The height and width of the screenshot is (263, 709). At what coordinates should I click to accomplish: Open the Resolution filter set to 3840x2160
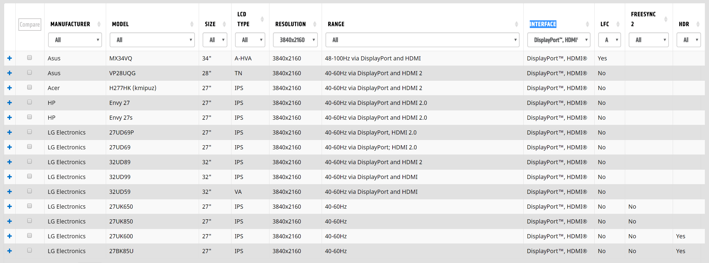[295, 40]
